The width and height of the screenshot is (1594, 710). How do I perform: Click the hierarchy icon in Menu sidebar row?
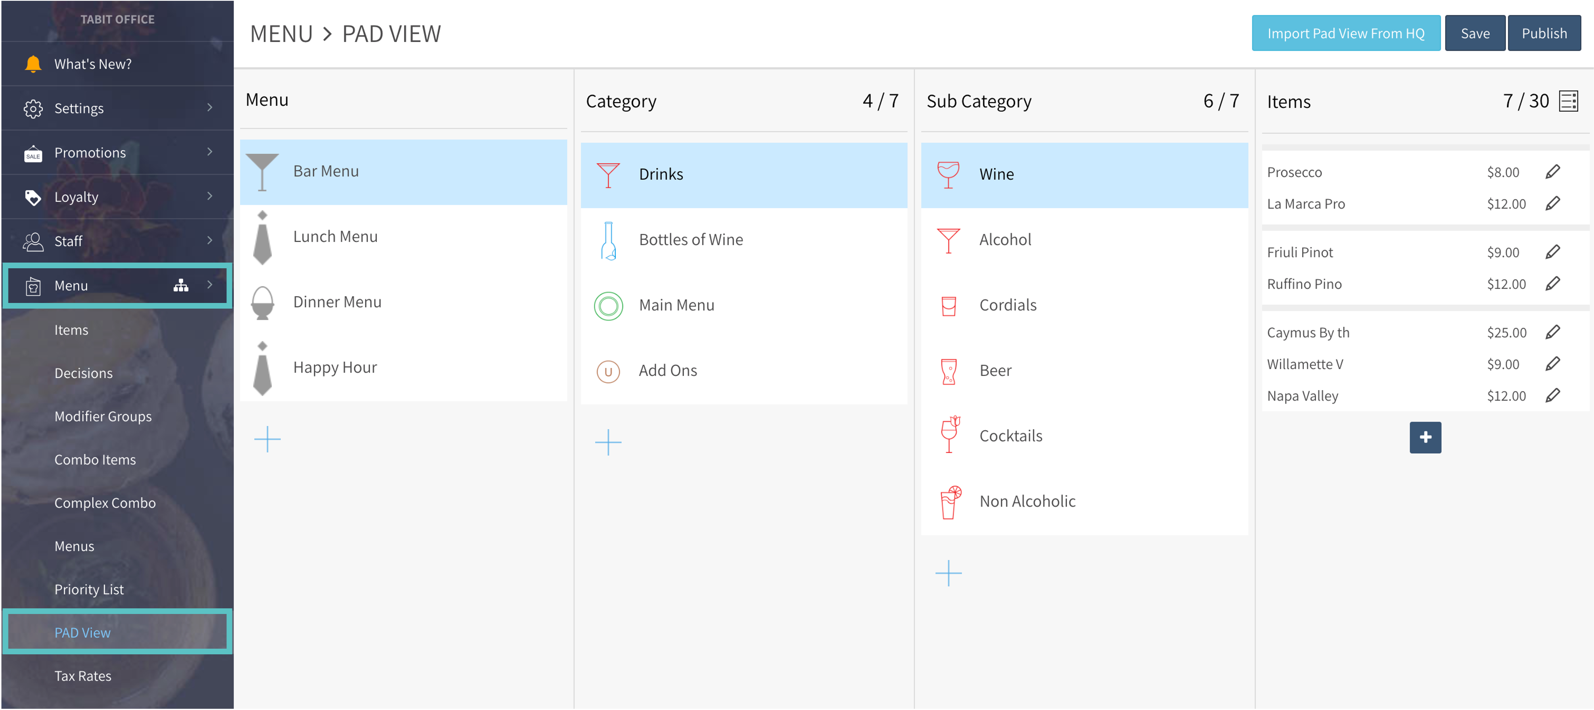(181, 285)
